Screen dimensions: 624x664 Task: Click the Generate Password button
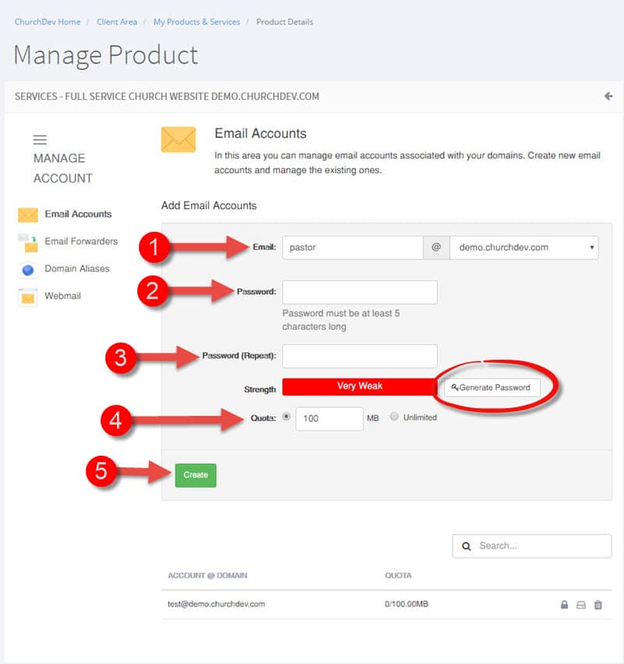[492, 388]
